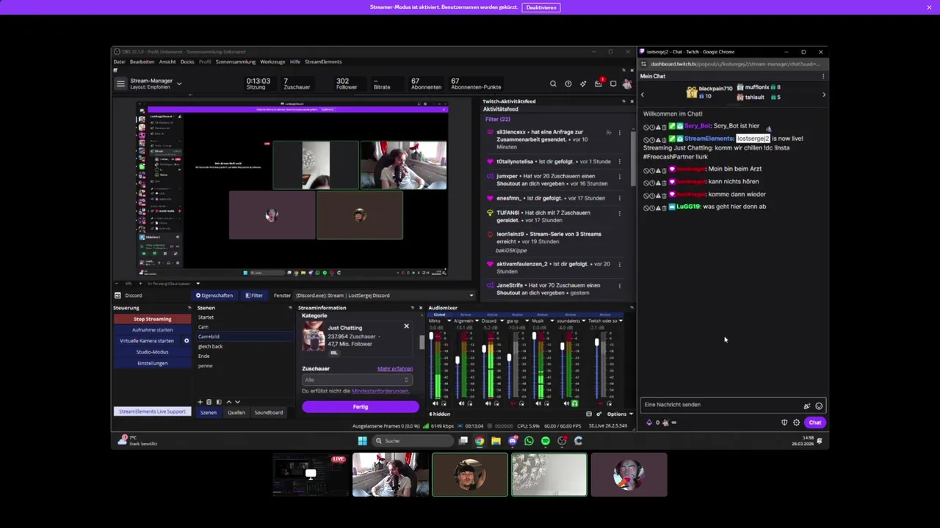940x528 pixels.
Task: Mute the Discord audio channel
Action: (488, 403)
